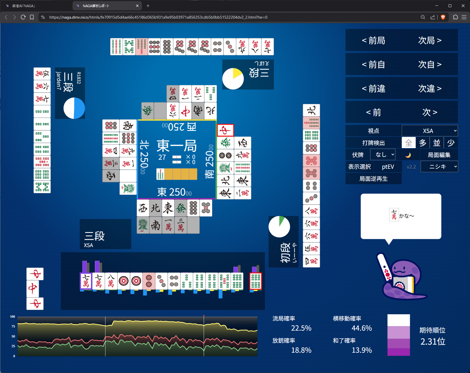Click the 局面逆再生 button

[373, 179]
